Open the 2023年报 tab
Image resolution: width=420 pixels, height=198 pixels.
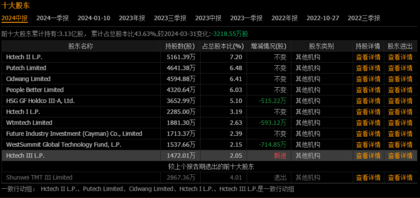click(x=132, y=18)
